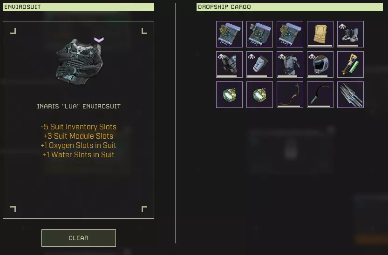388x255 pixels.
Task: Choose the bow weapon slot
Action: pos(290,94)
